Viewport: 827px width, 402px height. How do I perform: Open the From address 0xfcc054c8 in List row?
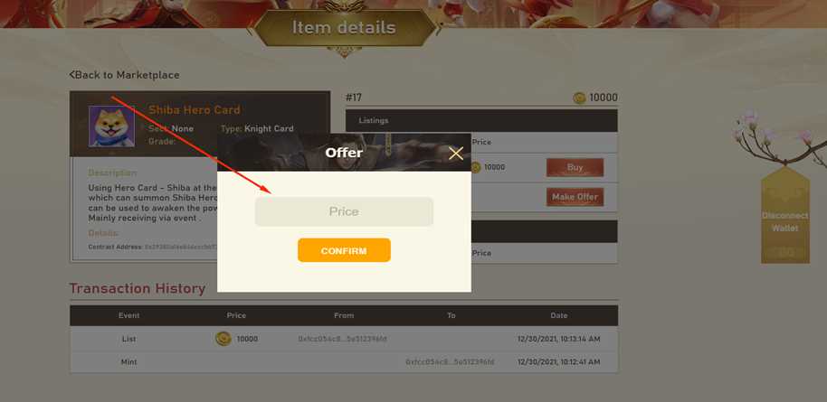342,339
